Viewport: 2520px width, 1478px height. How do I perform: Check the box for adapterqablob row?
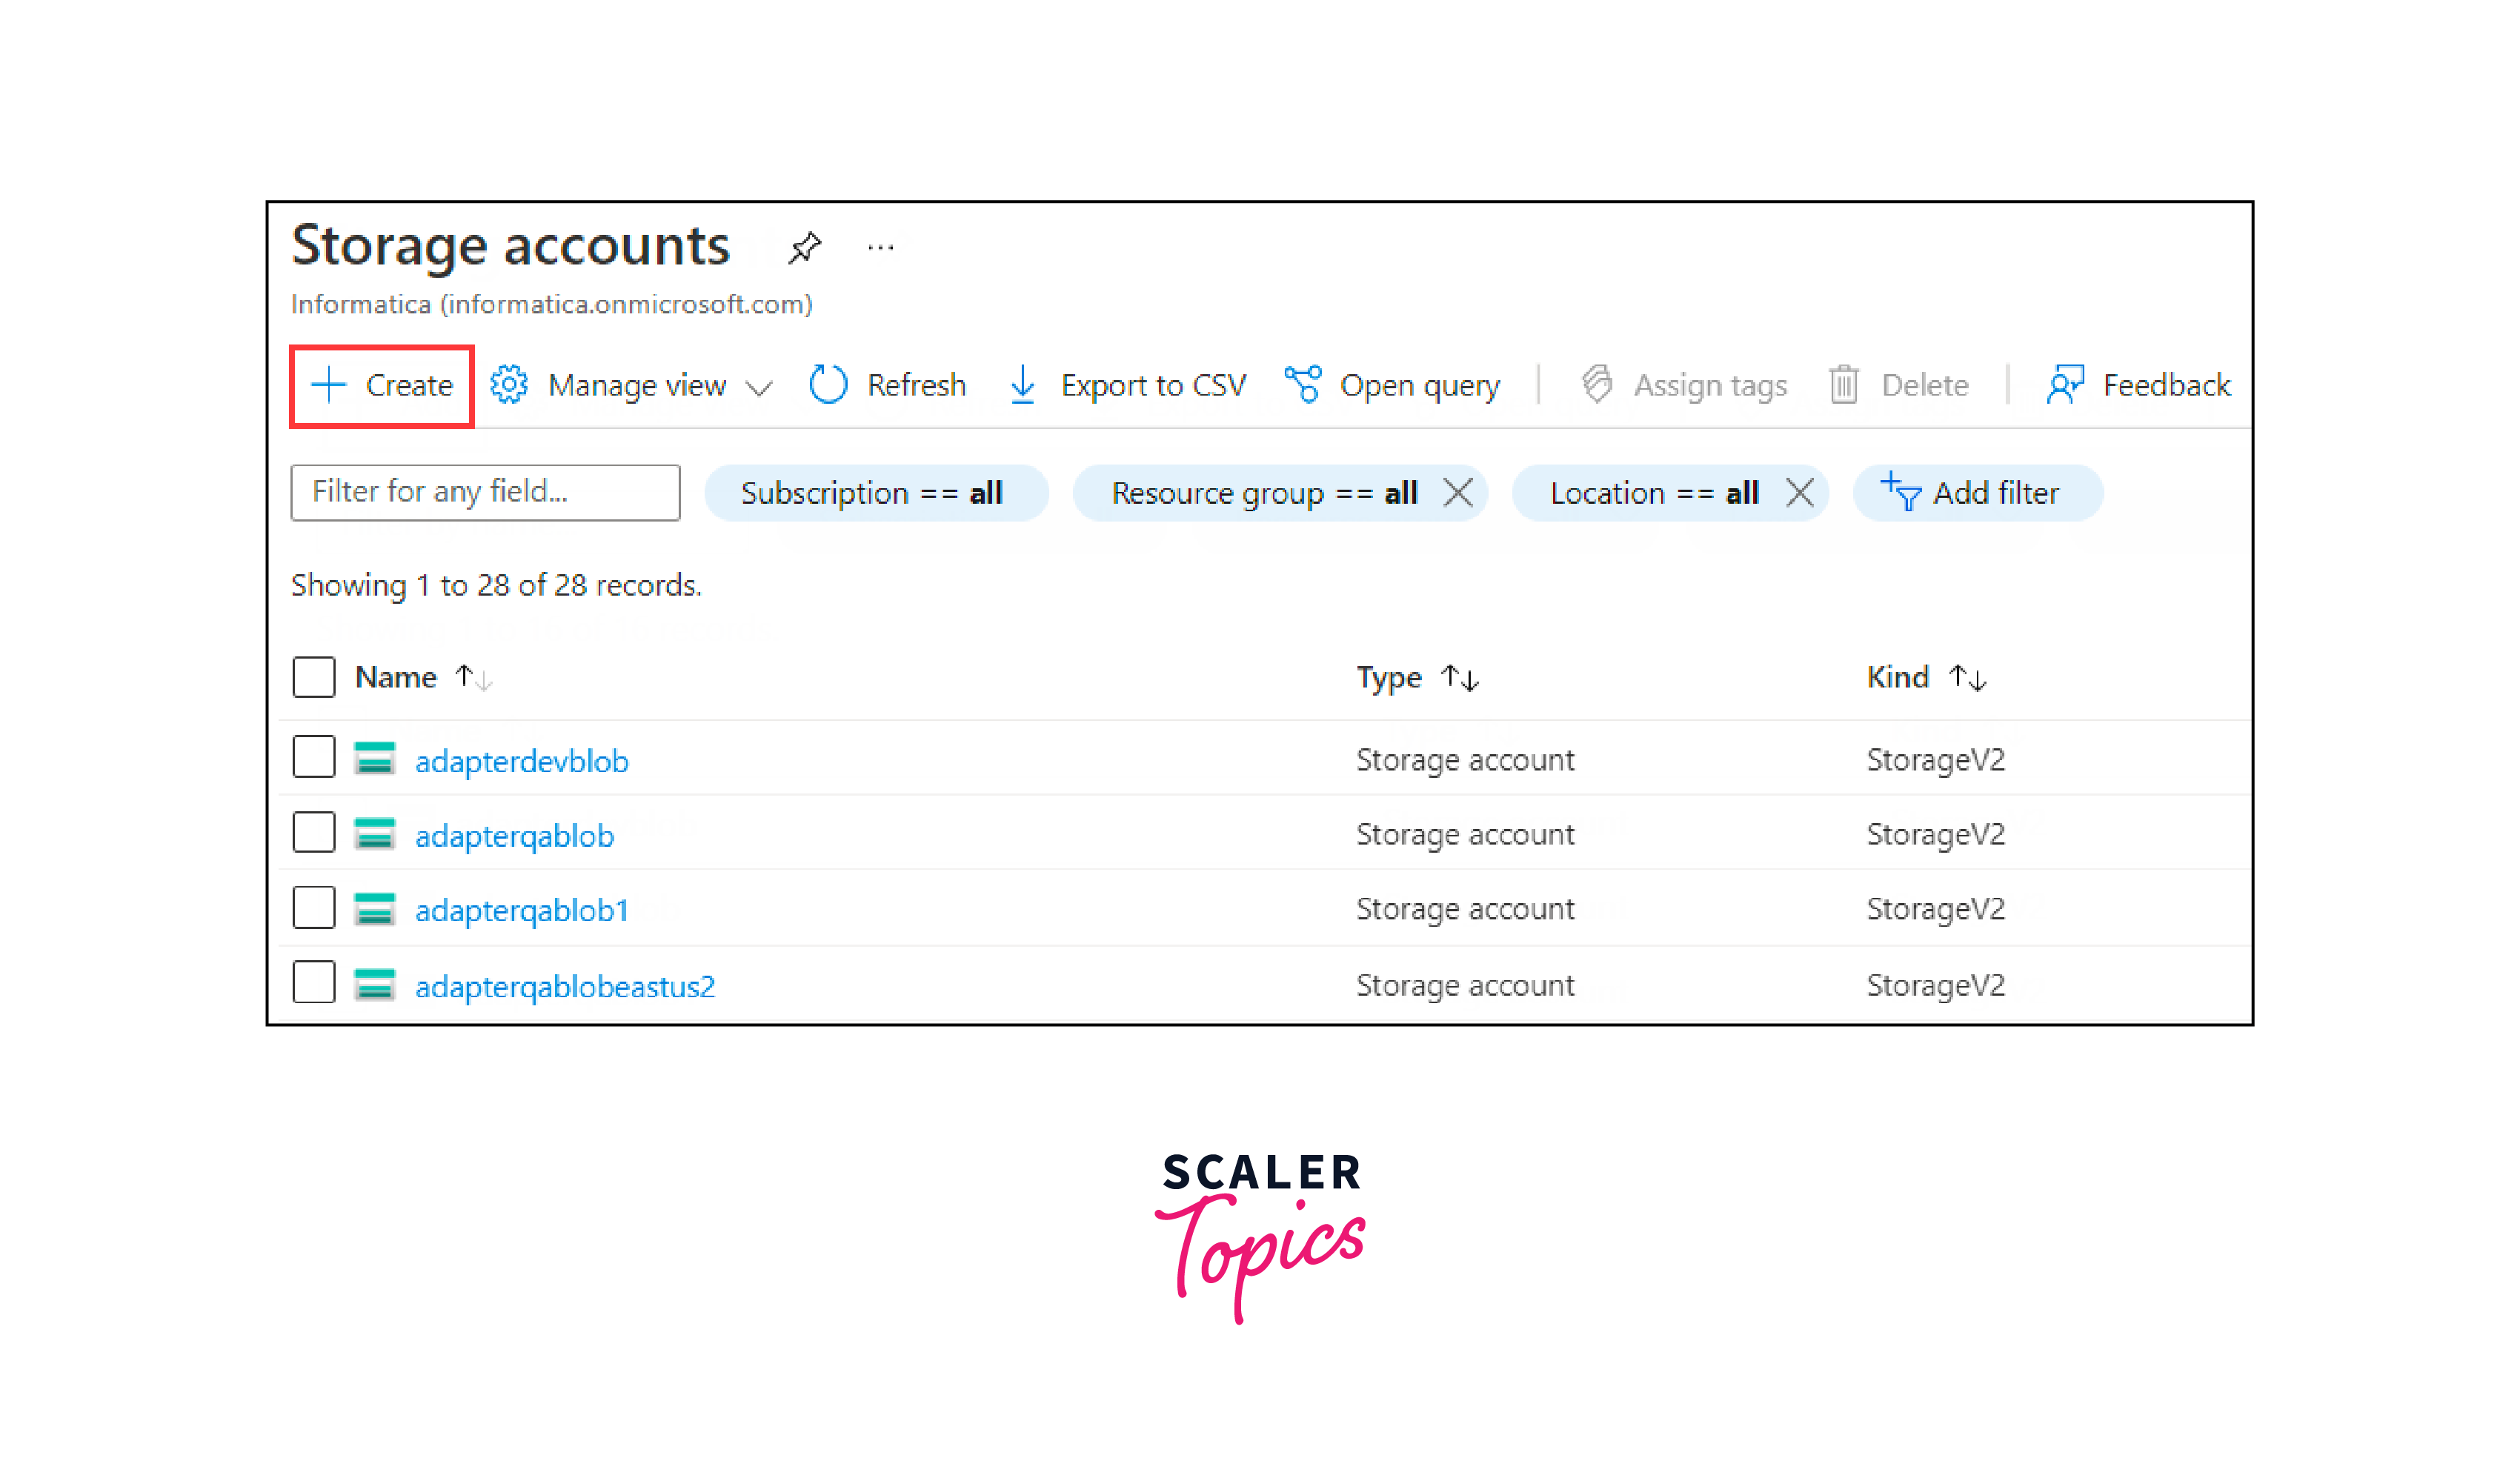314,832
